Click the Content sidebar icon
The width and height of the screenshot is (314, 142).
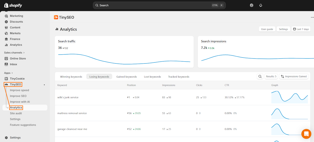pos(6,27)
